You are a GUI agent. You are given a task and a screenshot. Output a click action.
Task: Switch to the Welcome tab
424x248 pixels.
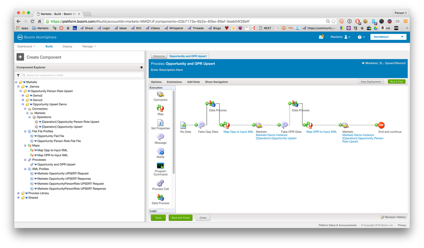click(159, 56)
